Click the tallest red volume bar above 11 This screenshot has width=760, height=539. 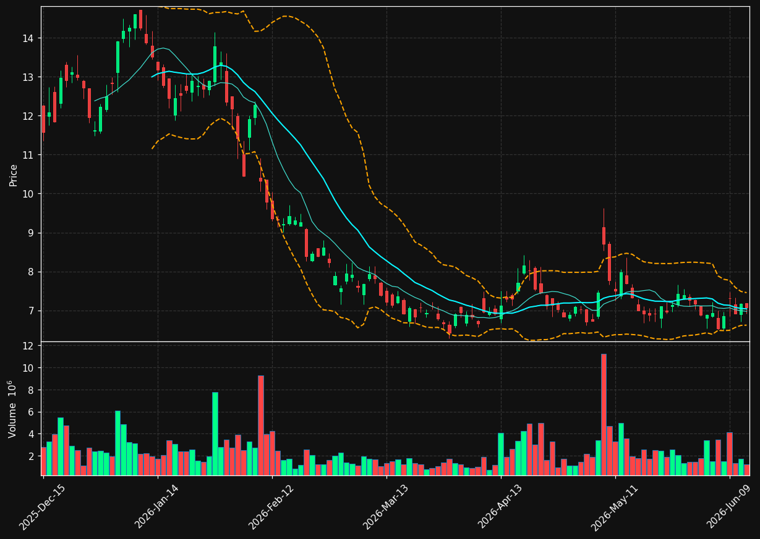[604, 414]
